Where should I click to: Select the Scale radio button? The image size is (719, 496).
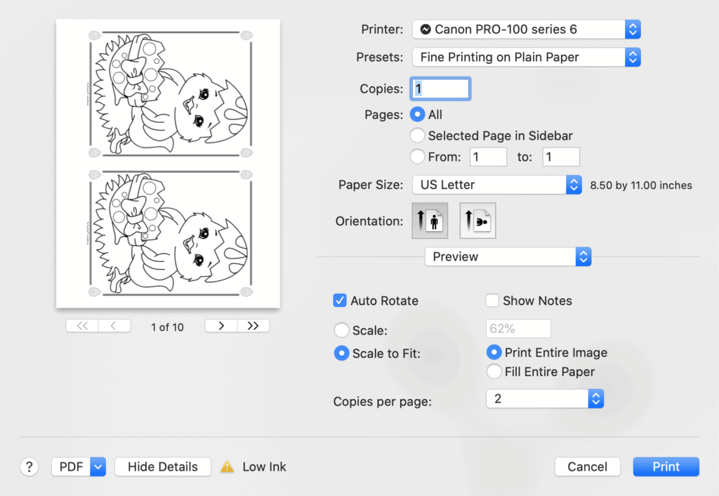coord(342,330)
